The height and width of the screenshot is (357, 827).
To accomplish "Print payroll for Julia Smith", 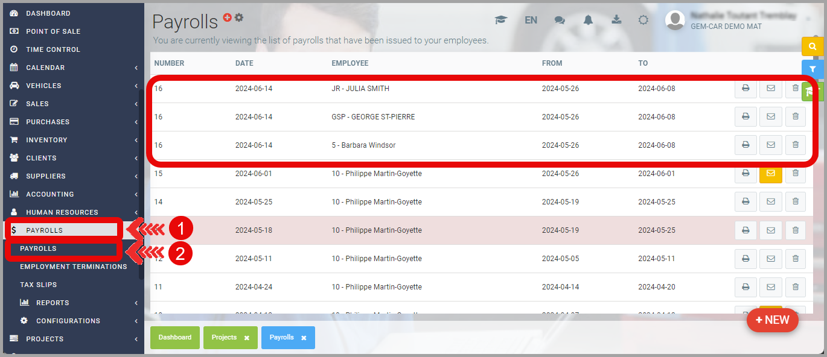I will click(x=746, y=89).
